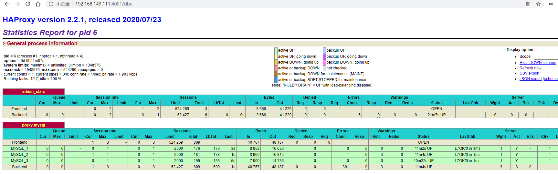Click 'LastChk' column header in admin_stats table
The width and height of the screenshot is (558, 174).
pos(470,103)
